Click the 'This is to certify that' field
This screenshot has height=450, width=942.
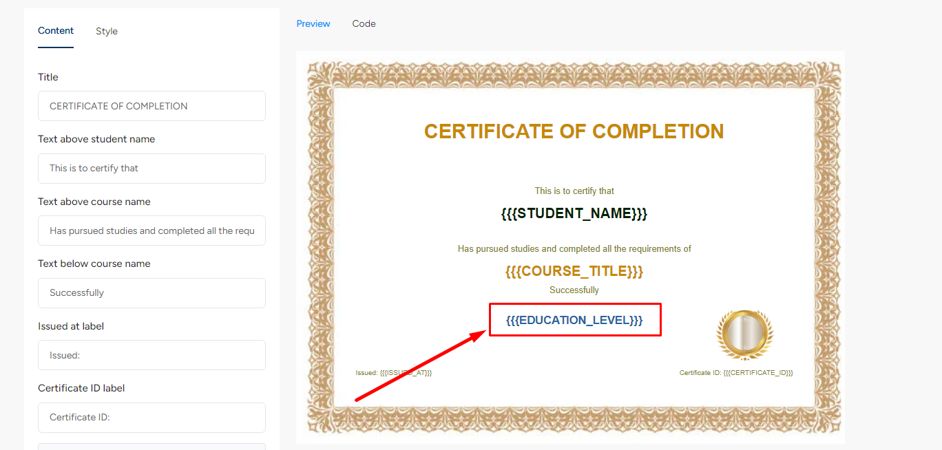[151, 168]
